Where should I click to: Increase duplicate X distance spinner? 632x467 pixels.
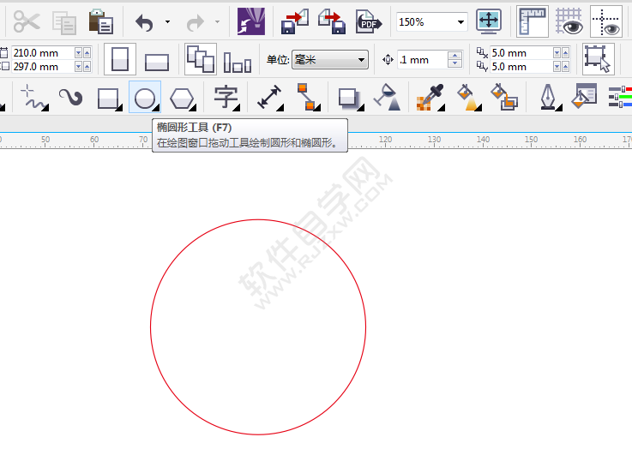click(x=565, y=53)
